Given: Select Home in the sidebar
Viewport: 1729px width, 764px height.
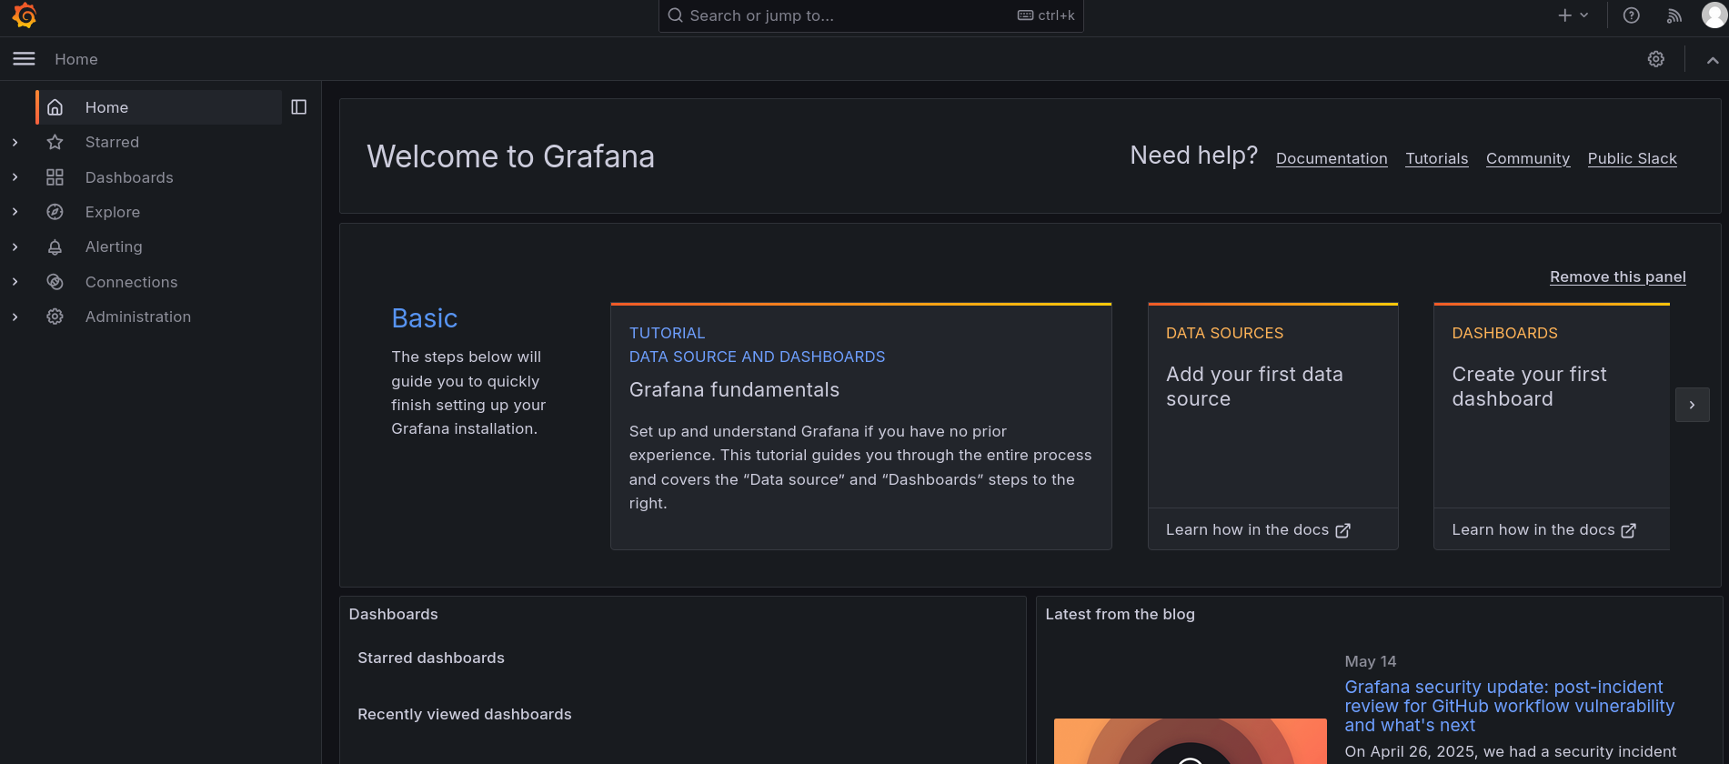Looking at the screenshot, I should [106, 107].
